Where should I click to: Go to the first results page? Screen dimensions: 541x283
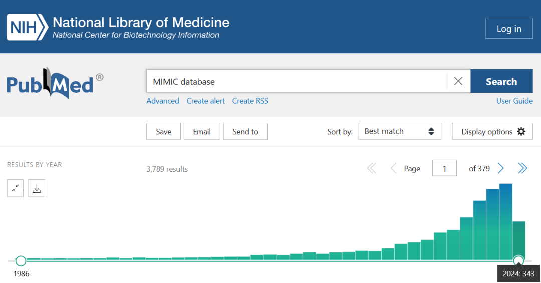(372, 168)
